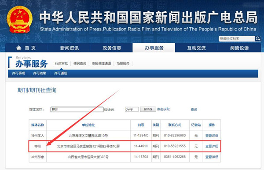The height and width of the screenshot is (170, 264).
Task: Click the 操作 column header
Action: [212, 125]
